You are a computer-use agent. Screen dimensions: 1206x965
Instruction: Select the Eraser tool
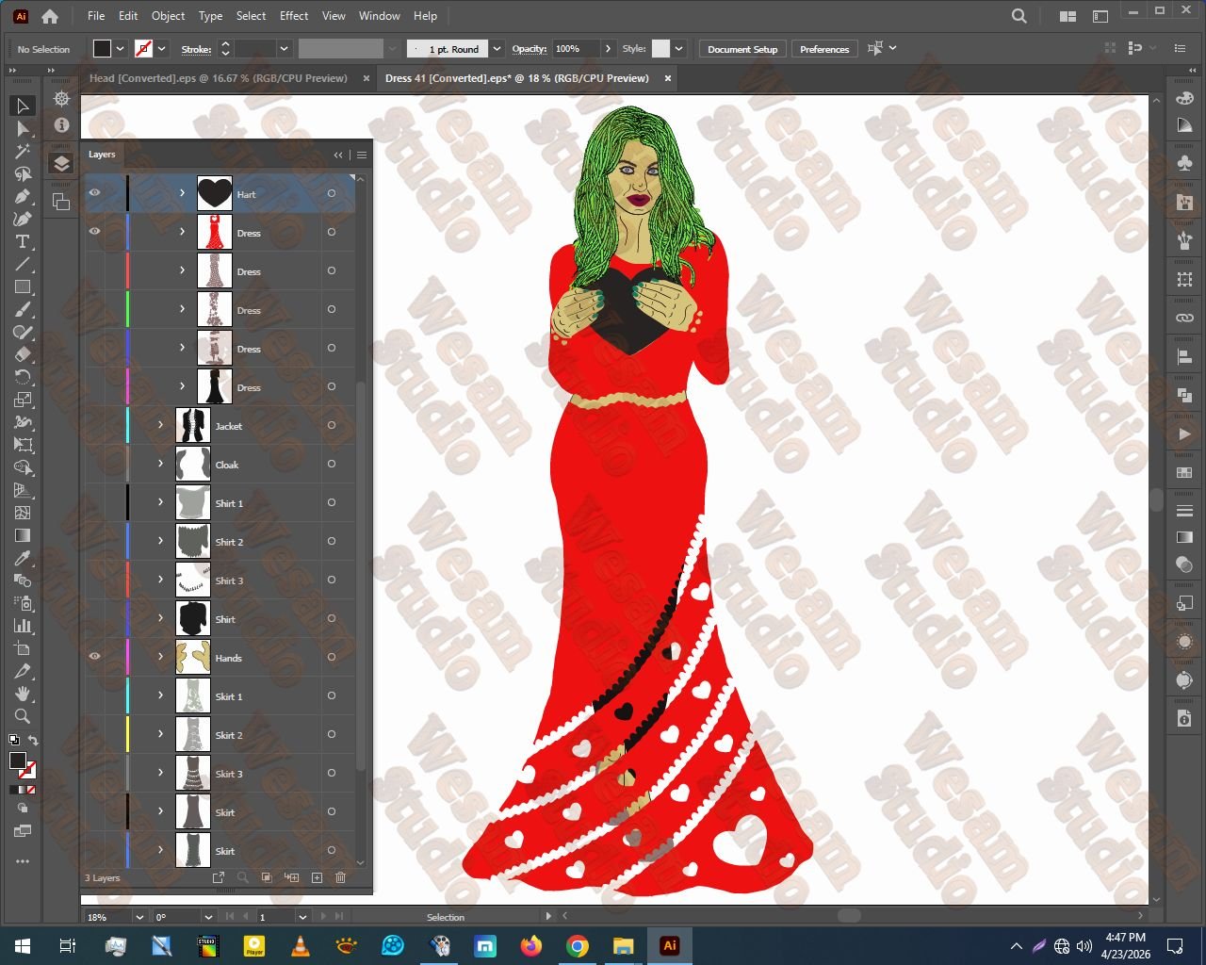[23, 354]
